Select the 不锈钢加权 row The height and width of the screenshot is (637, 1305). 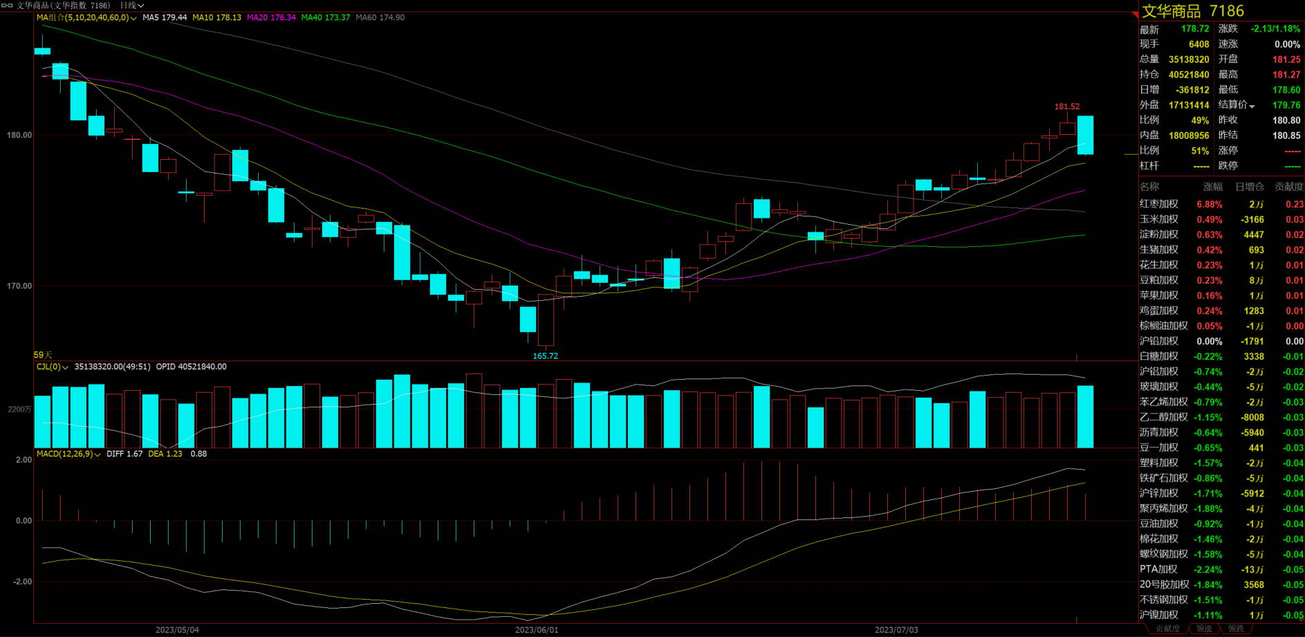pyautogui.click(x=1221, y=600)
